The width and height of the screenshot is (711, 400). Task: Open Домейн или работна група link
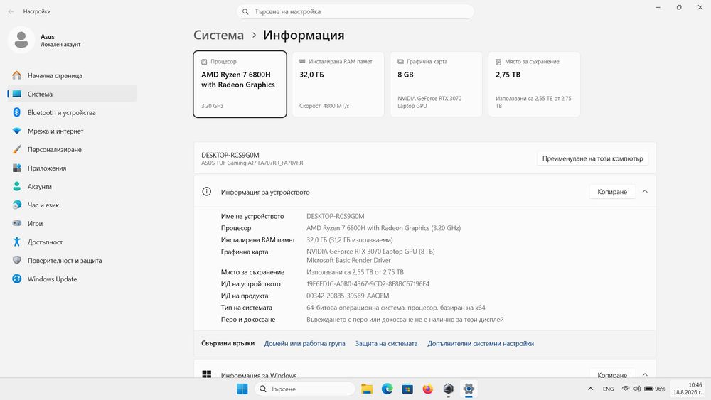pyautogui.click(x=305, y=344)
